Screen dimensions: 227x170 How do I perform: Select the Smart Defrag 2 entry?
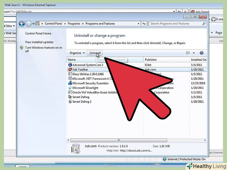(x=137, y=102)
